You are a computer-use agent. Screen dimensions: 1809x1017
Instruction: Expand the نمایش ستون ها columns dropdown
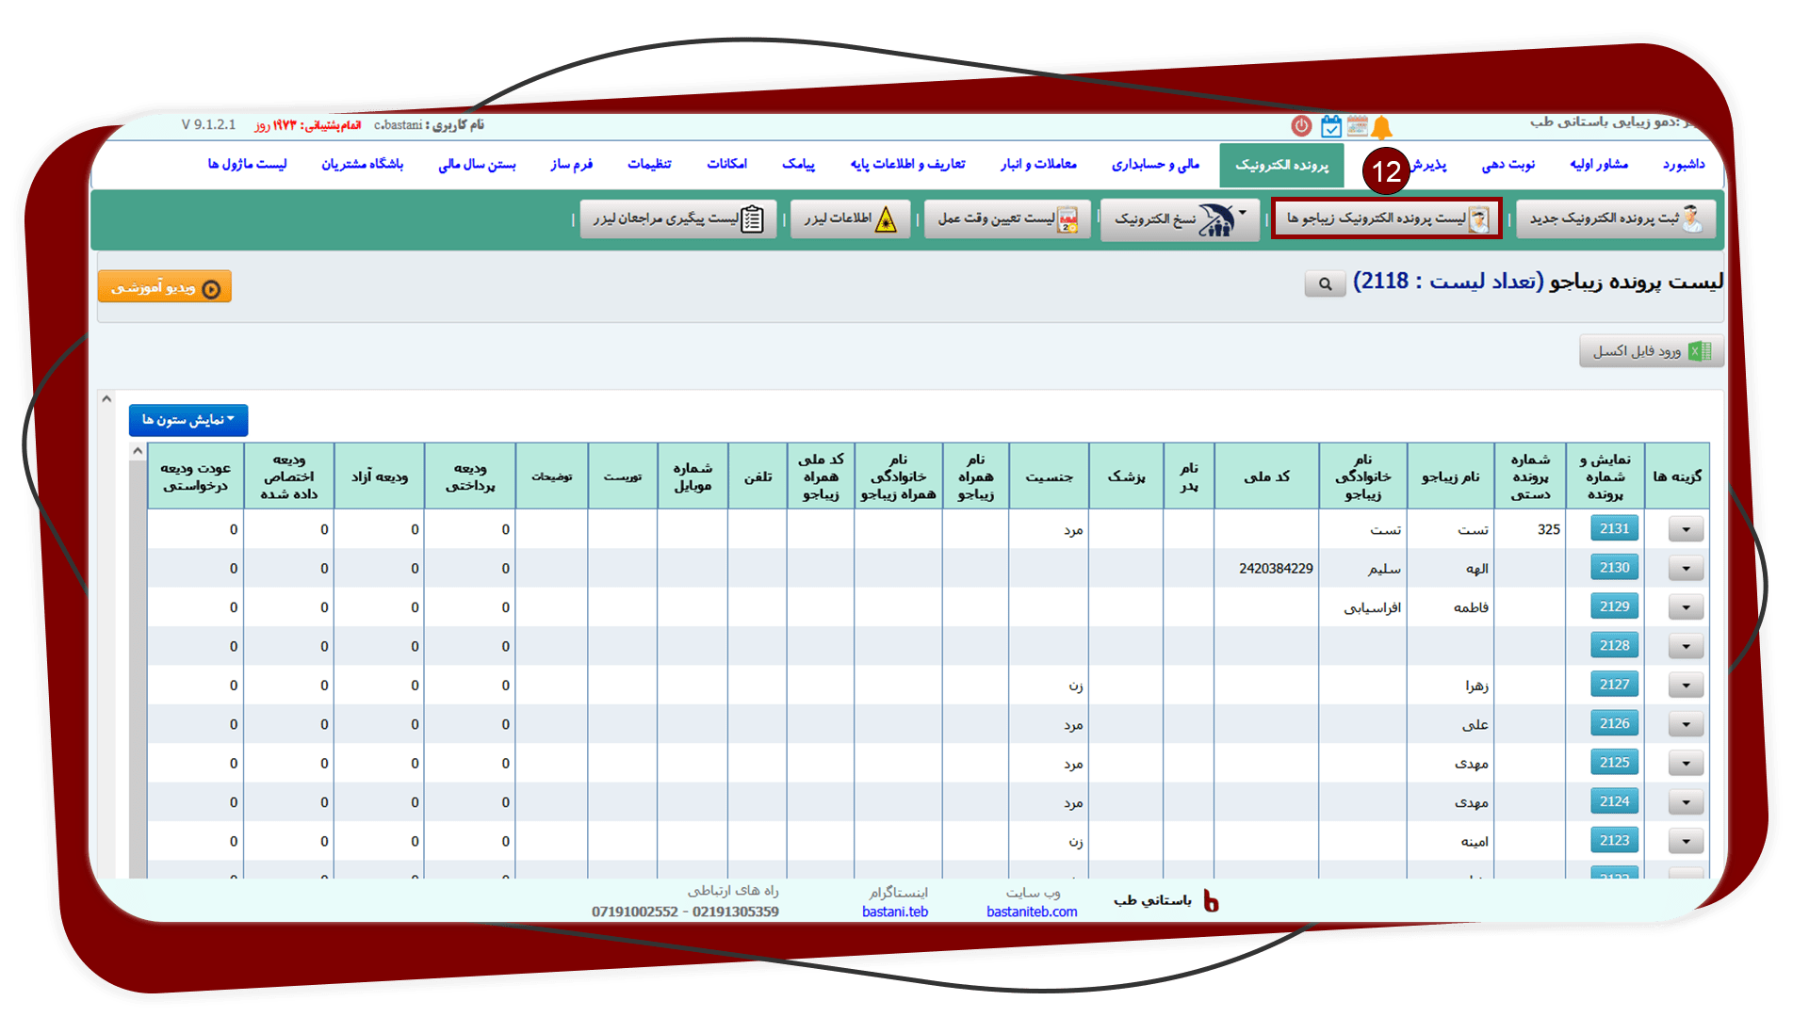tap(188, 420)
